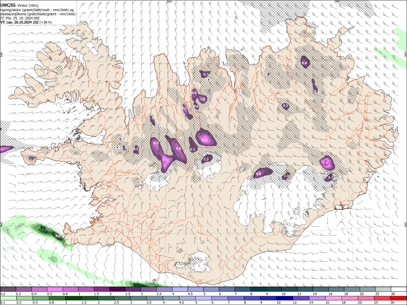Click the '0.4' label in the upper legend
Screen dimensions: 407x305
(x=34, y=294)
